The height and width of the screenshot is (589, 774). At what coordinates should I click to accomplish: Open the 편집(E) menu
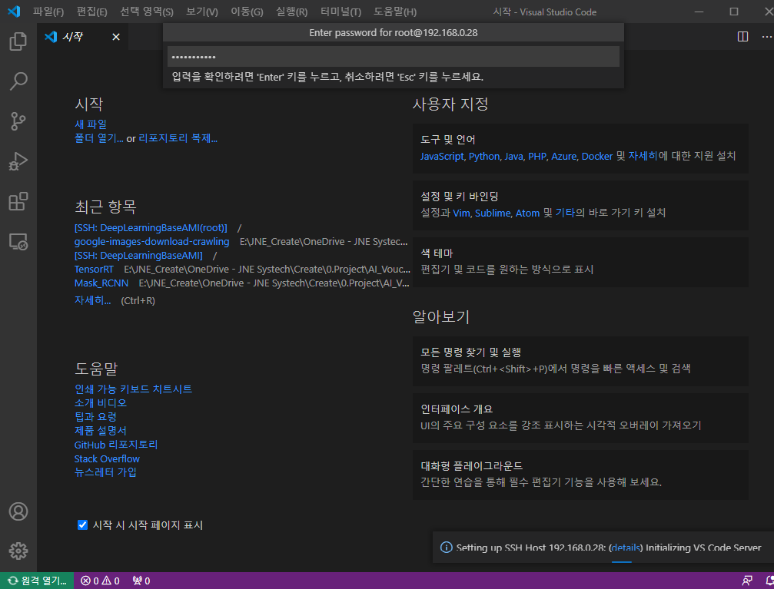pyautogui.click(x=91, y=12)
